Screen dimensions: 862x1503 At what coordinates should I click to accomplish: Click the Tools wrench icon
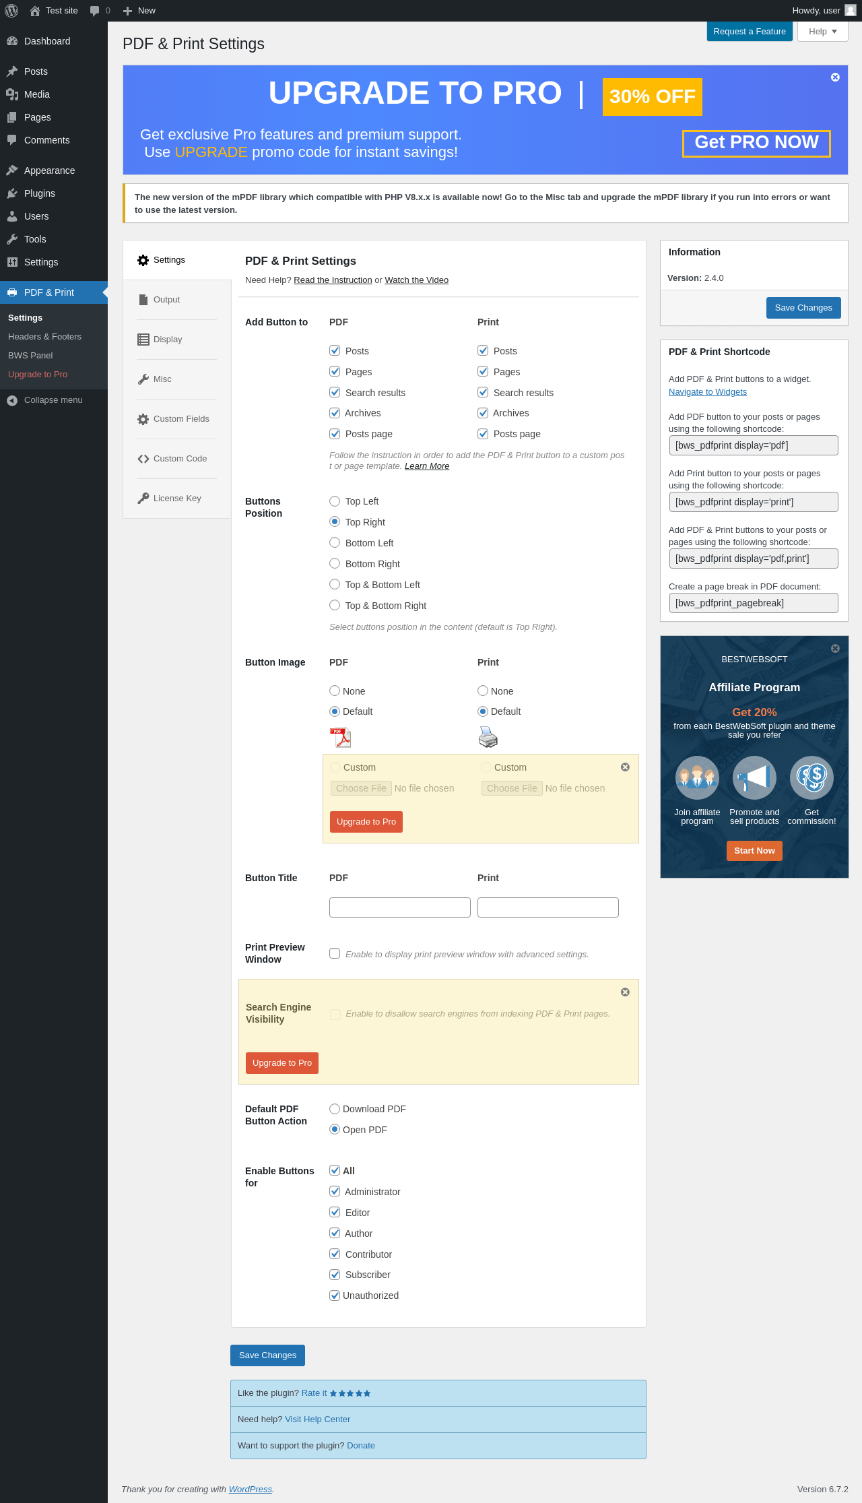click(x=12, y=239)
